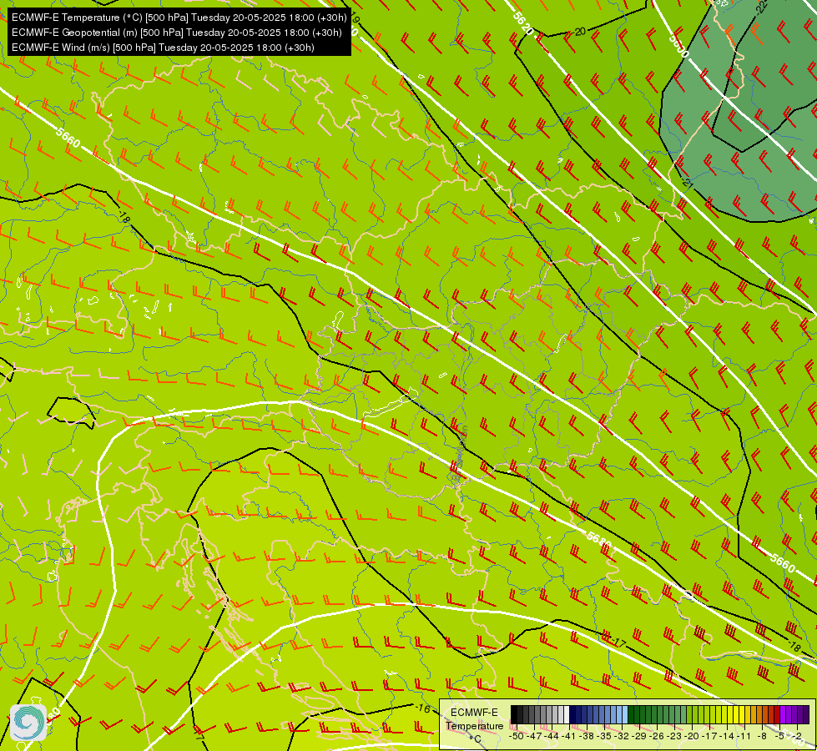Click the -20 value on the colorbar
The image size is (817, 751).
692,736
